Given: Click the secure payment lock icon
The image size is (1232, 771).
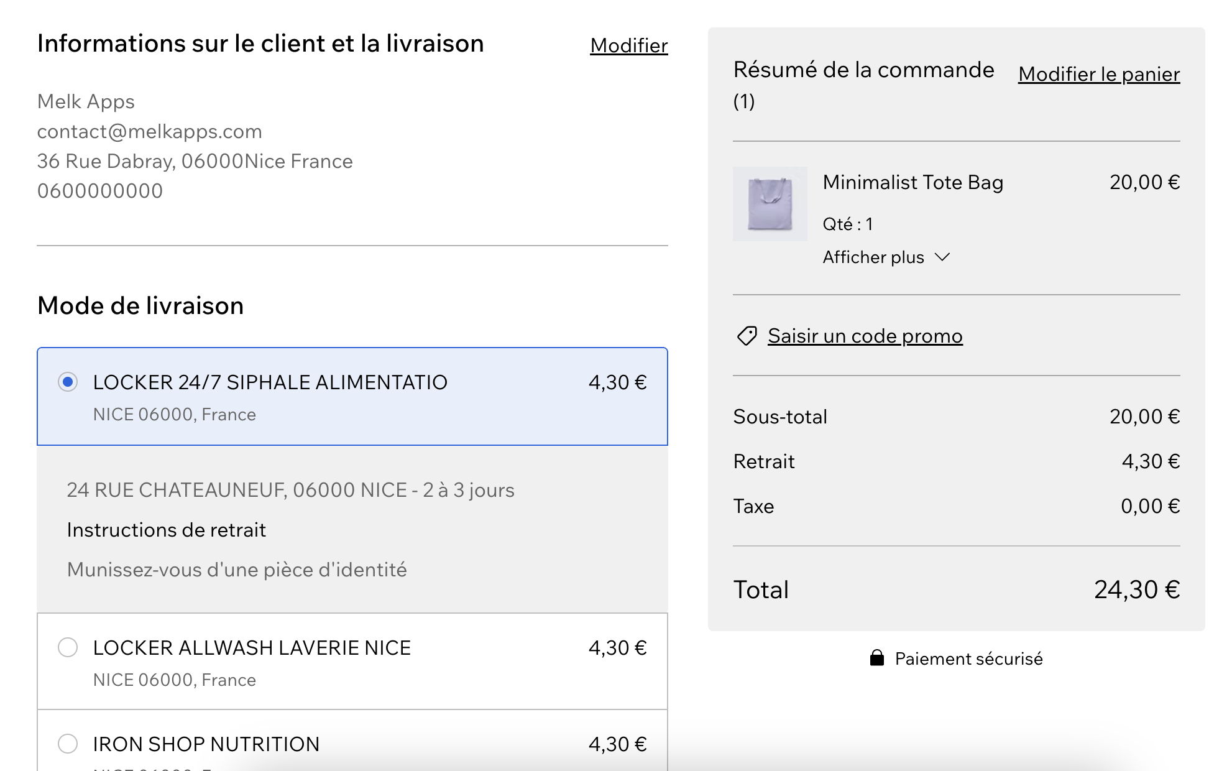Looking at the screenshot, I should coord(876,658).
